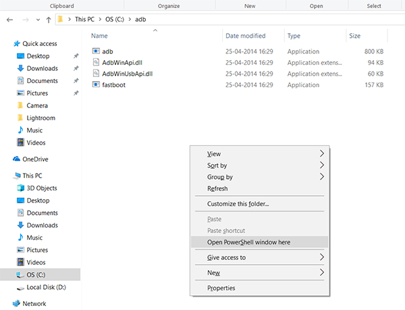Click the Back navigation arrow
Image resolution: width=405 pixels, height=310 pixels.
(x=10, y=20)
